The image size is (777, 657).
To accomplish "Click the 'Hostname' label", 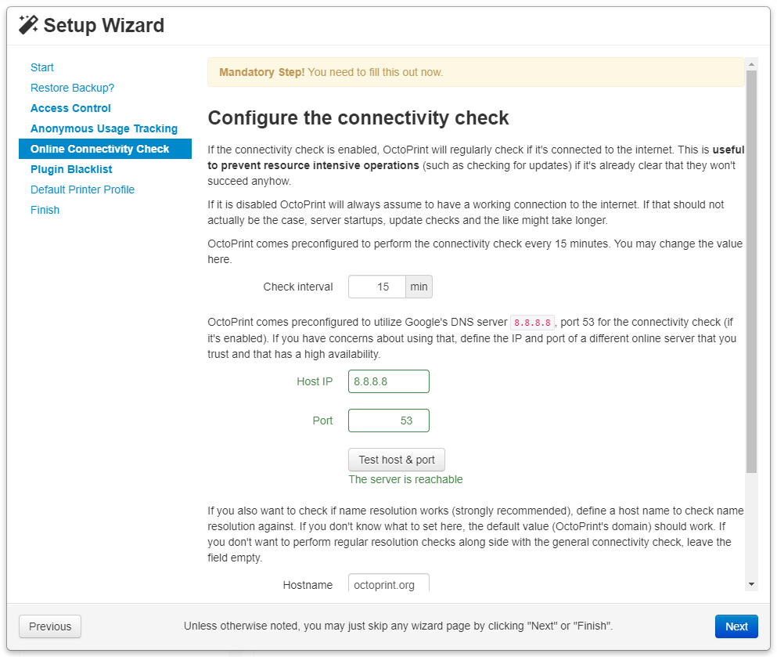I will (x=308, y=585).
